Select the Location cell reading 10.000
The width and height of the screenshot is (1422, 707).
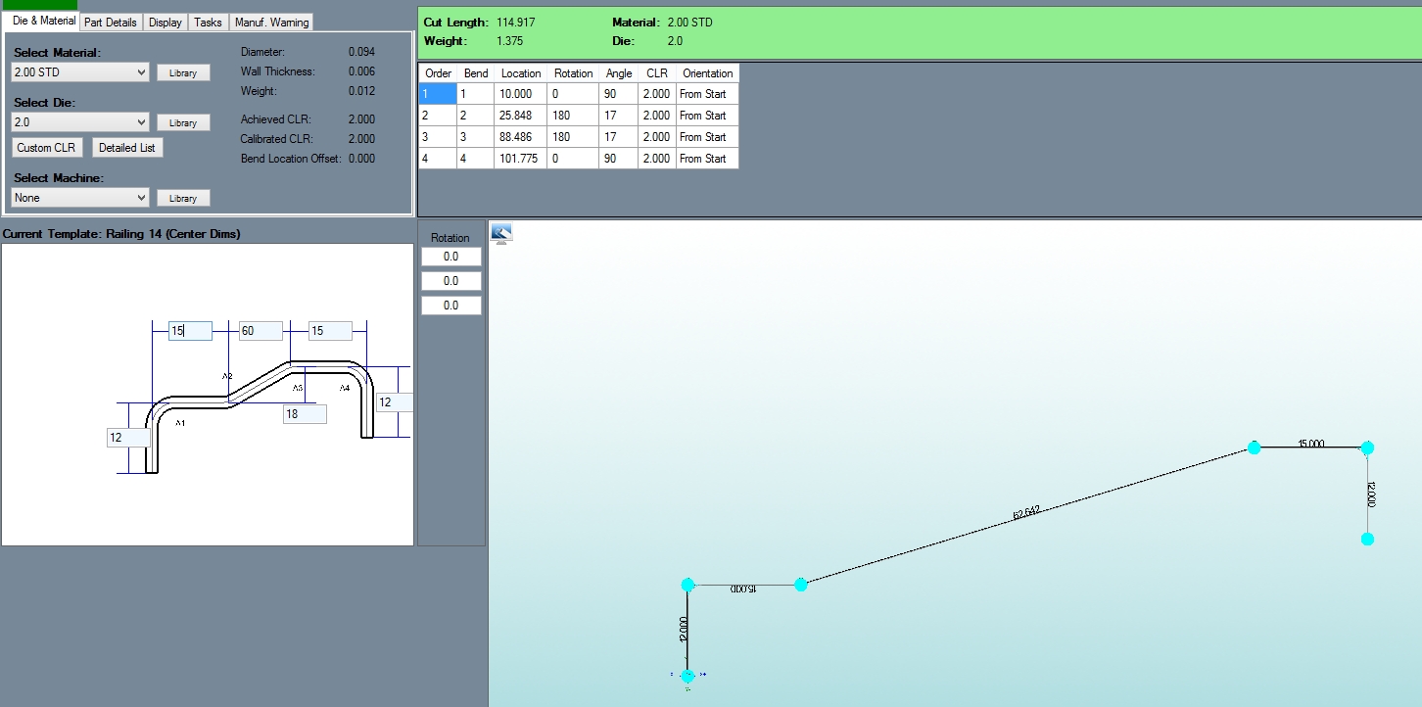coord(521,94)
